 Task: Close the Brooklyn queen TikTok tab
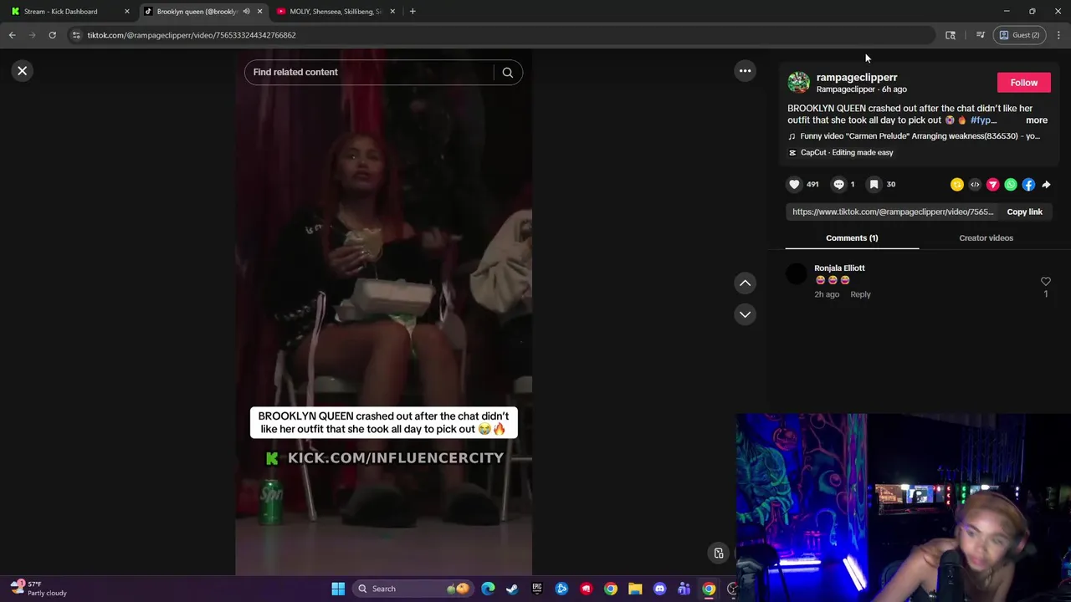(x=259, y=12)
